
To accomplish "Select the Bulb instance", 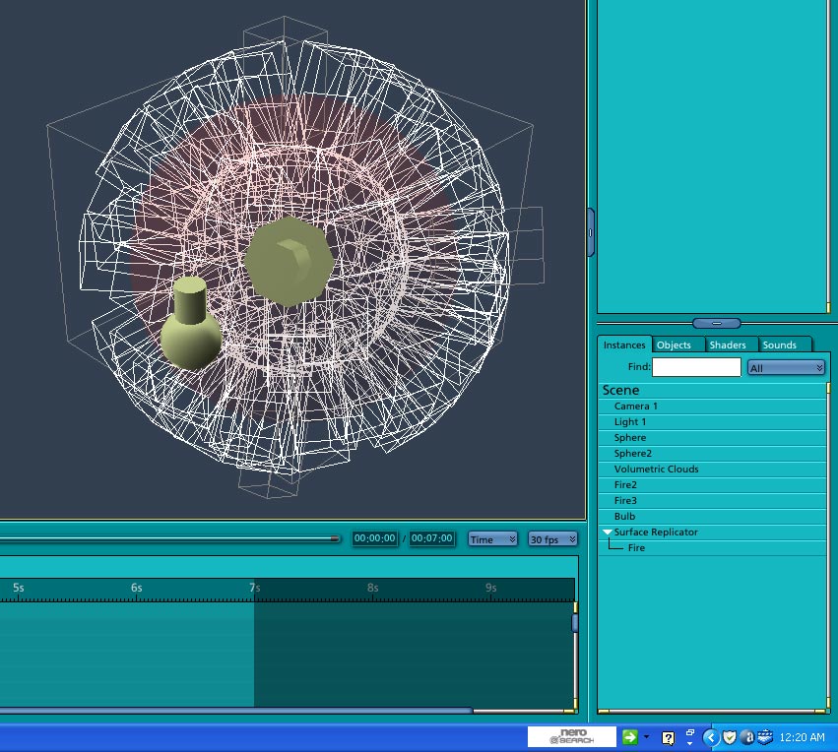I will tap(712, 517).
